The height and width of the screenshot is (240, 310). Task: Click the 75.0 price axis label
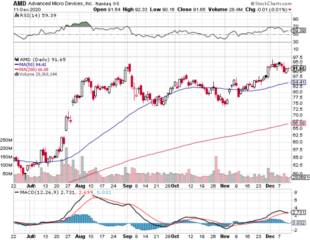298,103
